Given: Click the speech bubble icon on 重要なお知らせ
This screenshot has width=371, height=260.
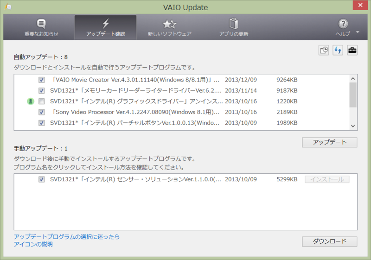Looking at the screenshot, I should 41,23.
